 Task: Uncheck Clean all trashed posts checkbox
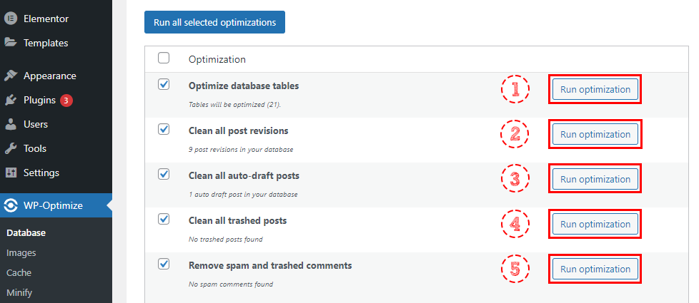point(164,219)
